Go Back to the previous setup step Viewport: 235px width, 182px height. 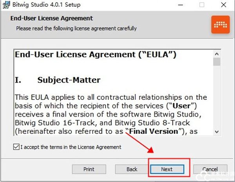(x=132, y=169)
